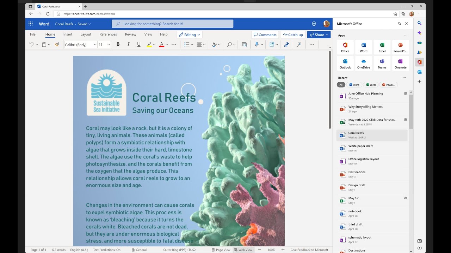Switch to the Layout tab
Viewport: 451px width, 253px height.
(x=86, y=34)
